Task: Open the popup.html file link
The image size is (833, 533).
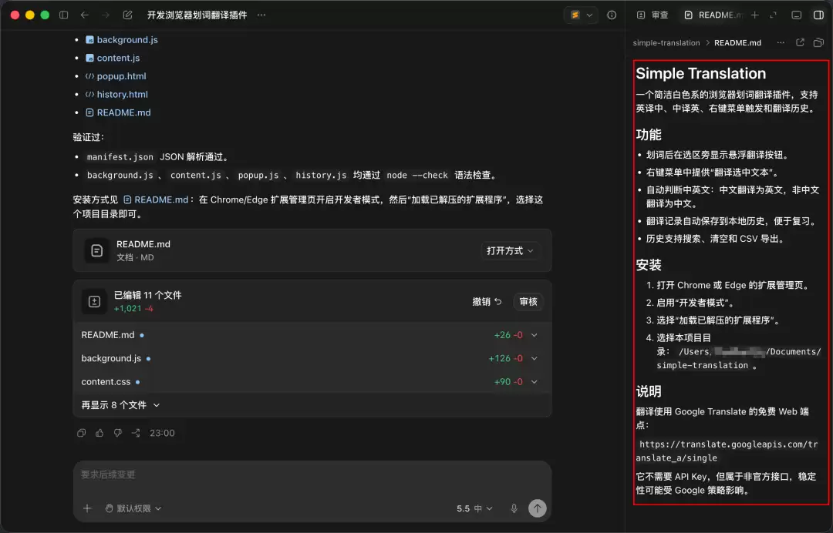Action: (121, 75)
